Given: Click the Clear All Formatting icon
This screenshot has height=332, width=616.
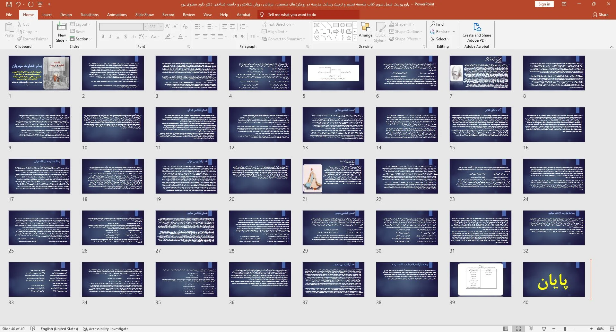Looking at the screenshot, I should pos(185,27).
